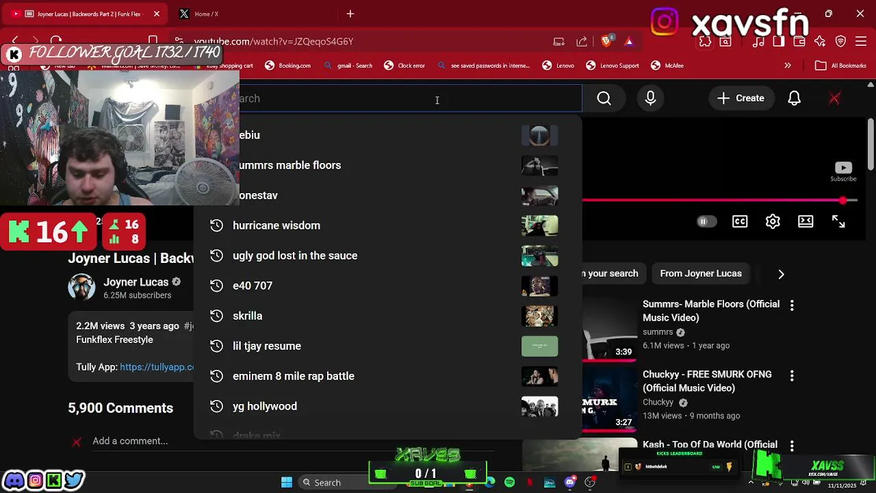The width and height of the screenshot is (876, 493).
Task: Click the Windows Start button
Action: pyautogui.click(x=287, y=483)
